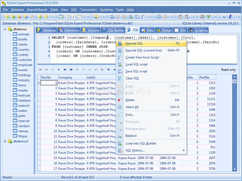Image resolution: width=242 pixels, height=181 pixels.
Task: Switch to the SQL Builder tab
Action: coord(113,30)
